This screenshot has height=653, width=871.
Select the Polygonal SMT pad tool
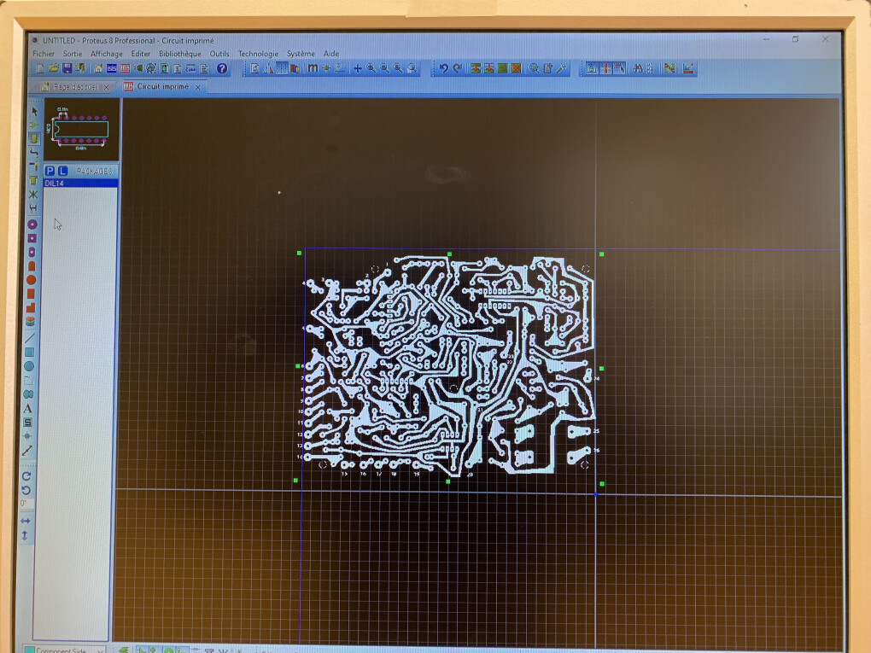click(31, 307)
